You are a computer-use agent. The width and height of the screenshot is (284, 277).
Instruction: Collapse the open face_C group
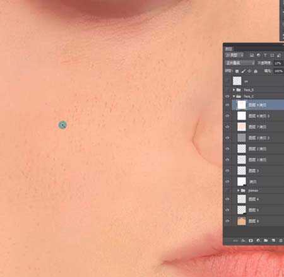click(234, 97)
